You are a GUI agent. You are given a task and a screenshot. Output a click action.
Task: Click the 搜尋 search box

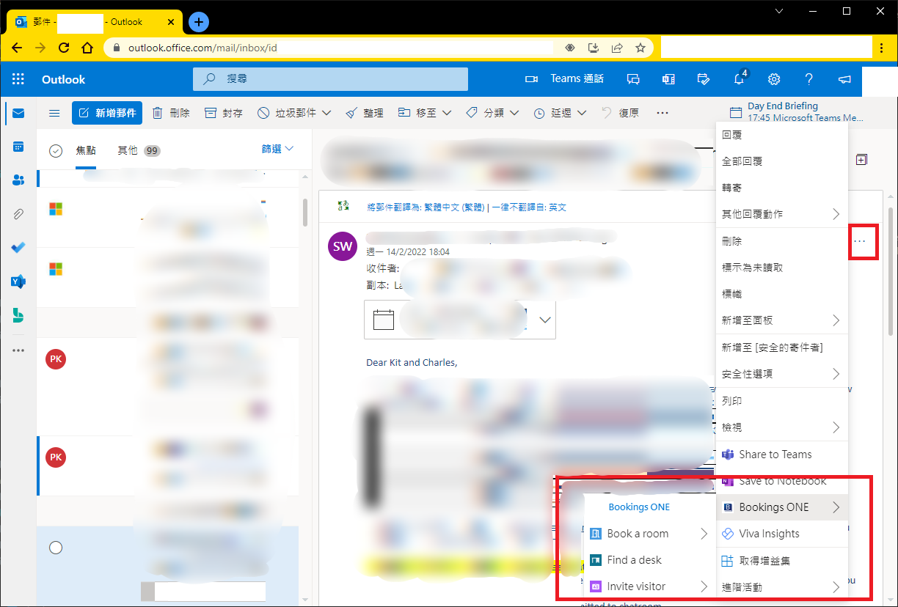pos(330,79)
